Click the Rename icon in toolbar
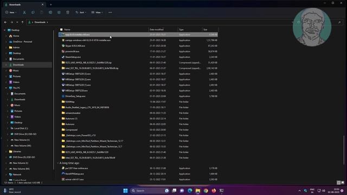The image size is (347, 195). click(x=50, y=12)
